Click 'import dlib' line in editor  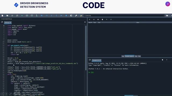click(x=12, y=33)
